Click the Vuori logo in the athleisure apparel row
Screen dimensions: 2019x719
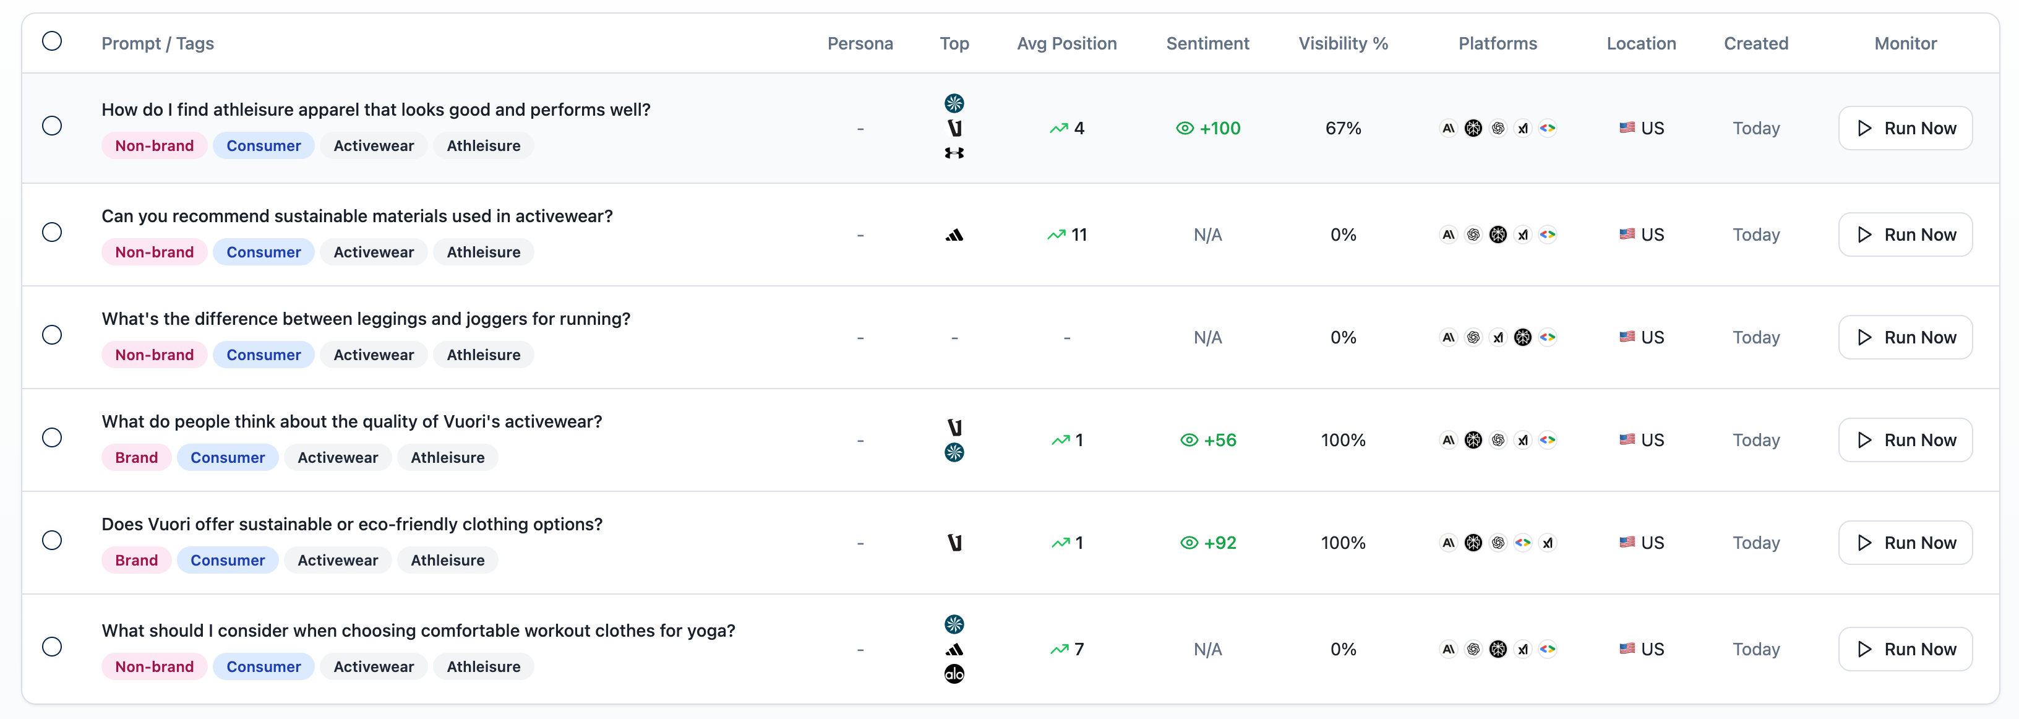coord(954,128)
